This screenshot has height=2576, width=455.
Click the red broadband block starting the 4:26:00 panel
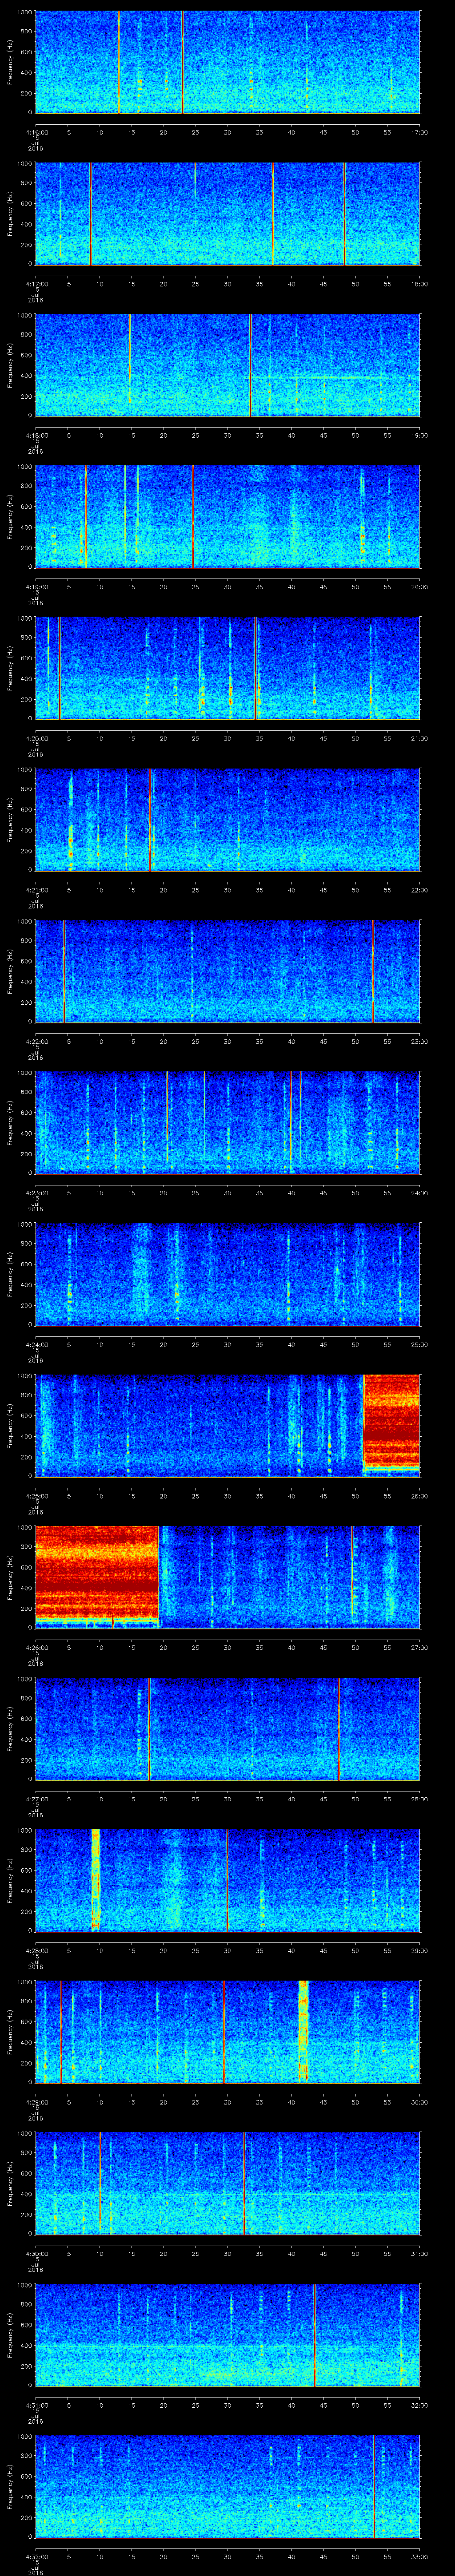[x=97, y=1573]
